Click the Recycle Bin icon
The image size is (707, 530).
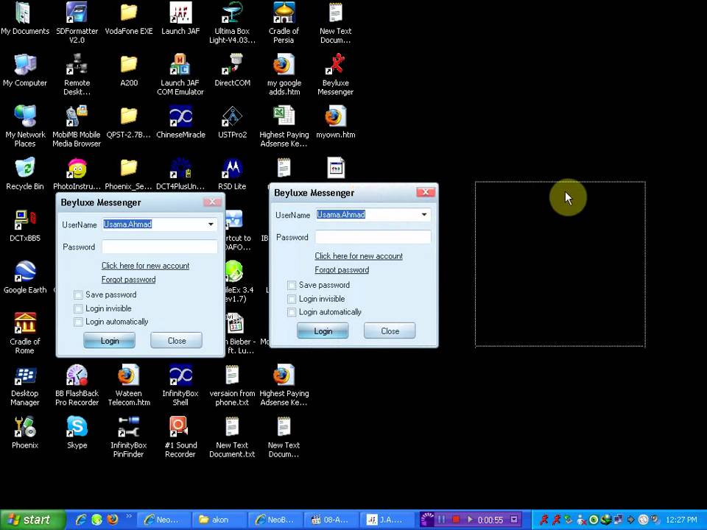(x=25, y=174)
